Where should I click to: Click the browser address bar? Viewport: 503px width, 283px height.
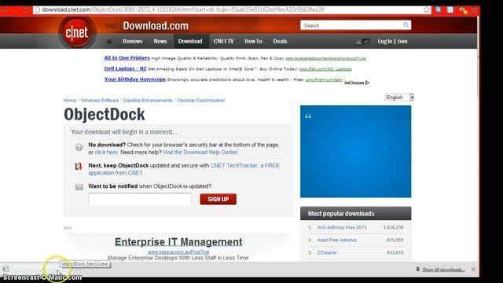pos(231,9)
